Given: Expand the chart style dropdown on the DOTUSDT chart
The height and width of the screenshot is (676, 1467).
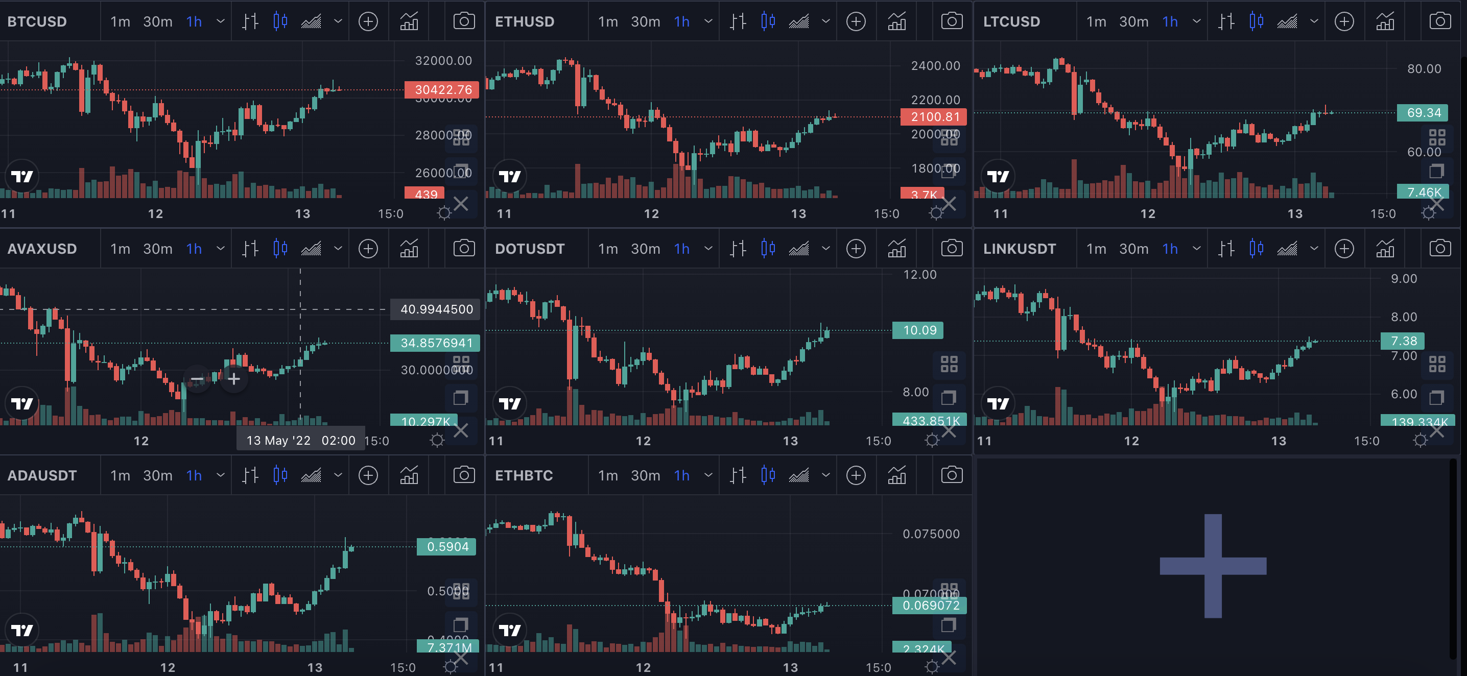Looking at the screenshot, I should point(825,249).
